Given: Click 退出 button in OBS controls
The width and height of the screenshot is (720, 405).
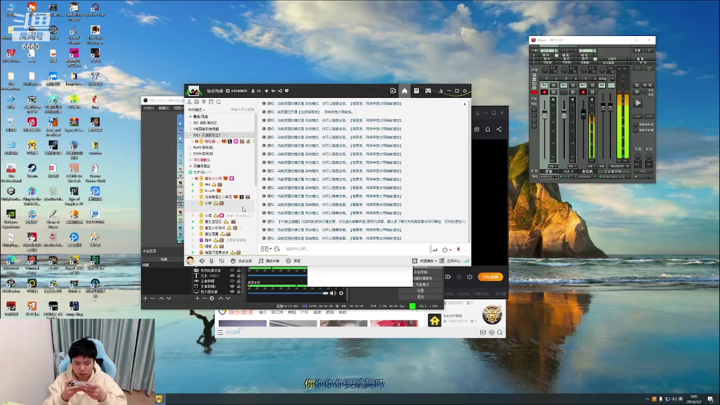Looking at the screenshot, I should pyautogui.click(x=421, y=296).
